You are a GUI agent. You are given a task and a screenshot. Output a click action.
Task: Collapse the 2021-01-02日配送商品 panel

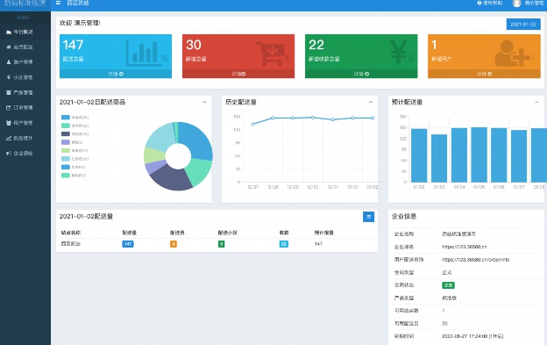(x=204, y=102)
